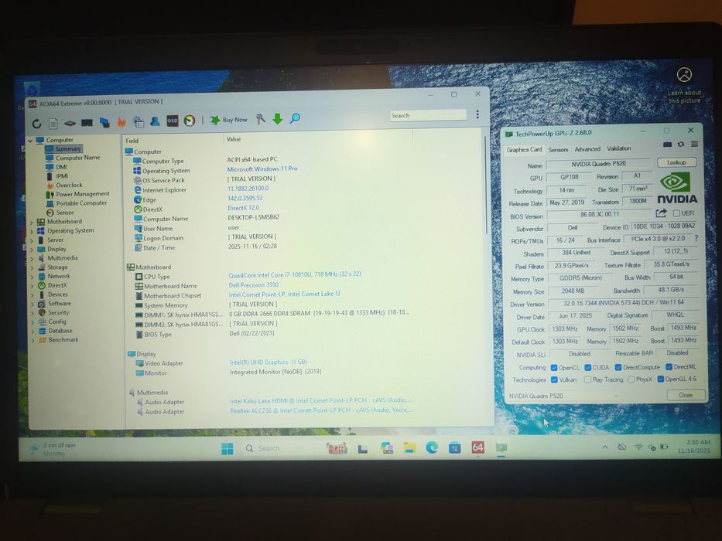Image resolution: width=722 pixels, height=541 pixels.
Task: Open the GPU-Z hamburger menu
Action: [694, 144]
